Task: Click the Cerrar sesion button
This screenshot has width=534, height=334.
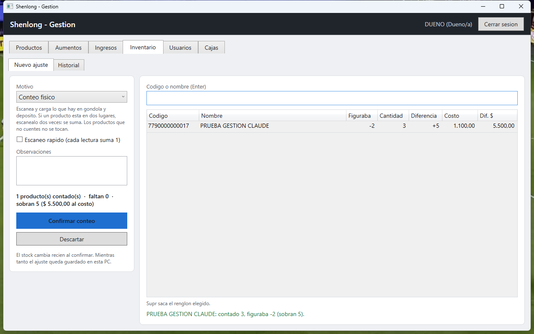Action: [501, 24]
